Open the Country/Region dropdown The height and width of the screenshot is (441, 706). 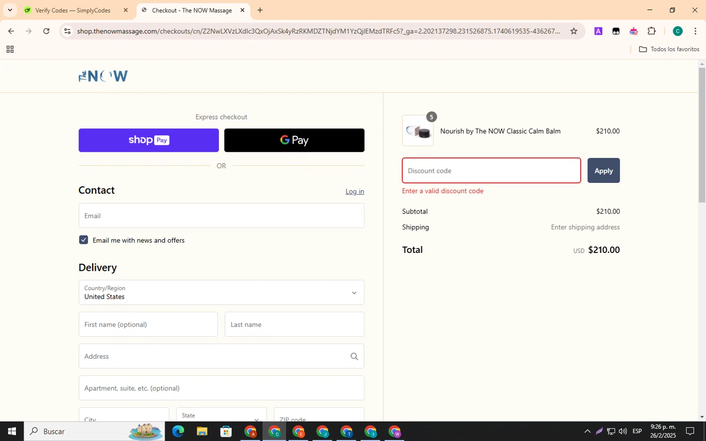221,292
